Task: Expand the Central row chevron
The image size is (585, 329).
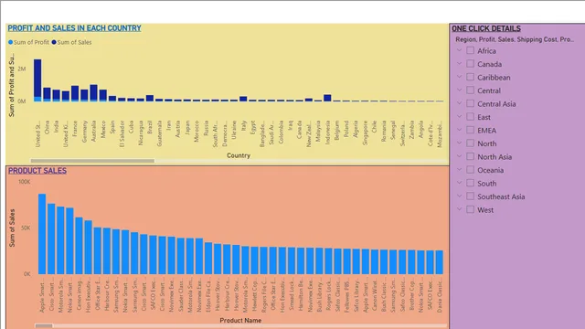Action: [459, 90]
